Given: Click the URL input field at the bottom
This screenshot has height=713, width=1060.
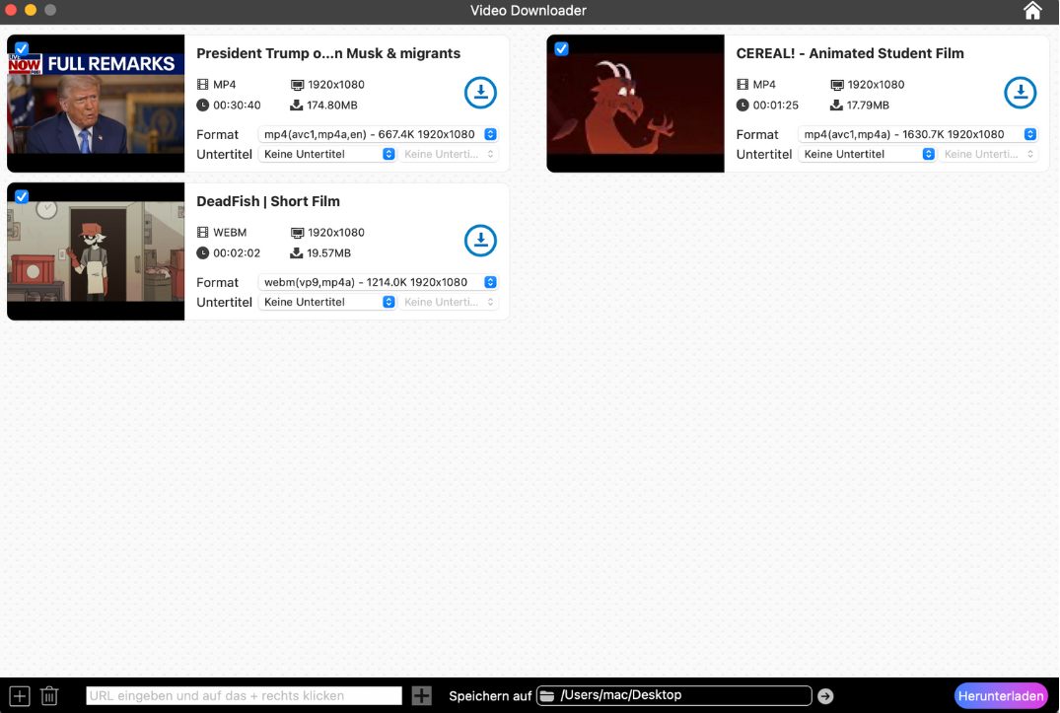Looking at the screenshot, I should 247,695.
